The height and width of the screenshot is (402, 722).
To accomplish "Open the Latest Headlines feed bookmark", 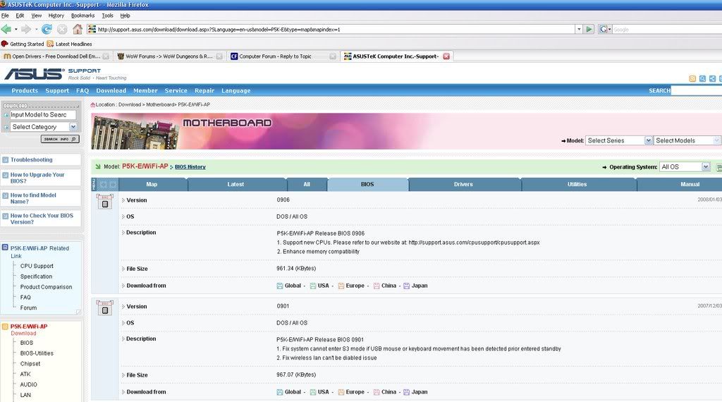I will [x=69, y=44].
